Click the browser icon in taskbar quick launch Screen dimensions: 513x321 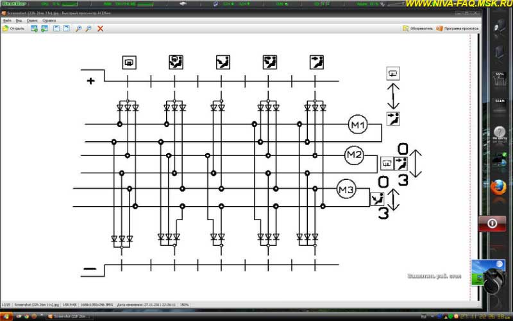pos(26,317)
